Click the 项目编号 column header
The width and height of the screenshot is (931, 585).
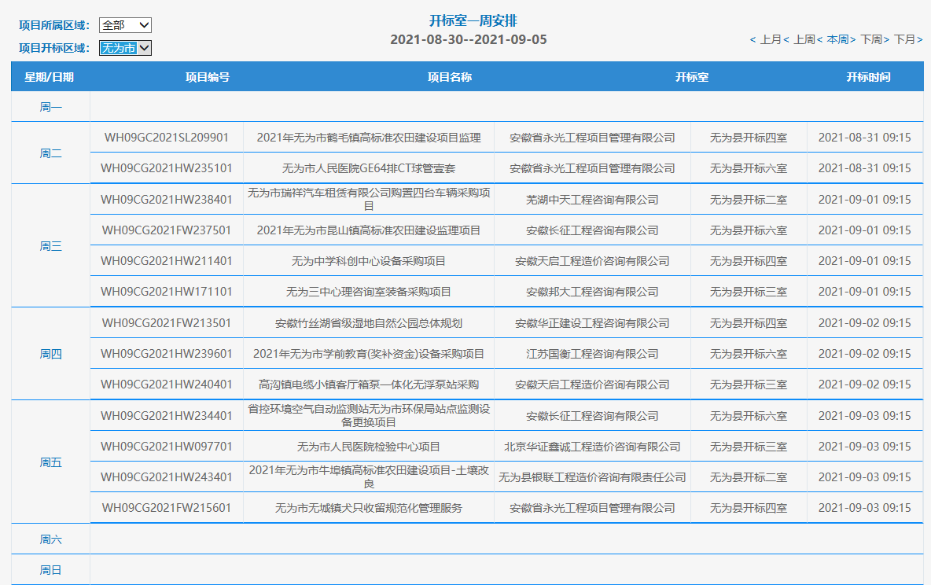pyautogui.click(x=208, y=77)
